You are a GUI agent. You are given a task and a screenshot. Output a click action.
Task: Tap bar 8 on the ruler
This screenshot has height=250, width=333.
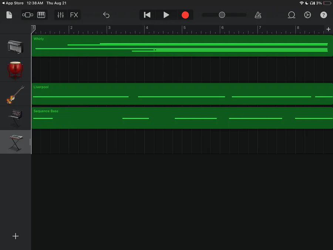click(x=298, y=28)
